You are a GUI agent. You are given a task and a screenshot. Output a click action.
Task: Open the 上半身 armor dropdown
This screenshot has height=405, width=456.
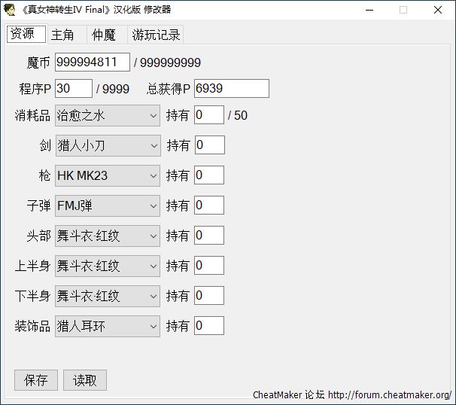click(x=108, y=266)
